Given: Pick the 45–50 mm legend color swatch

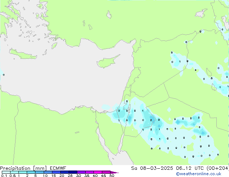Looking at the screenshot, I should coord(106,172).
